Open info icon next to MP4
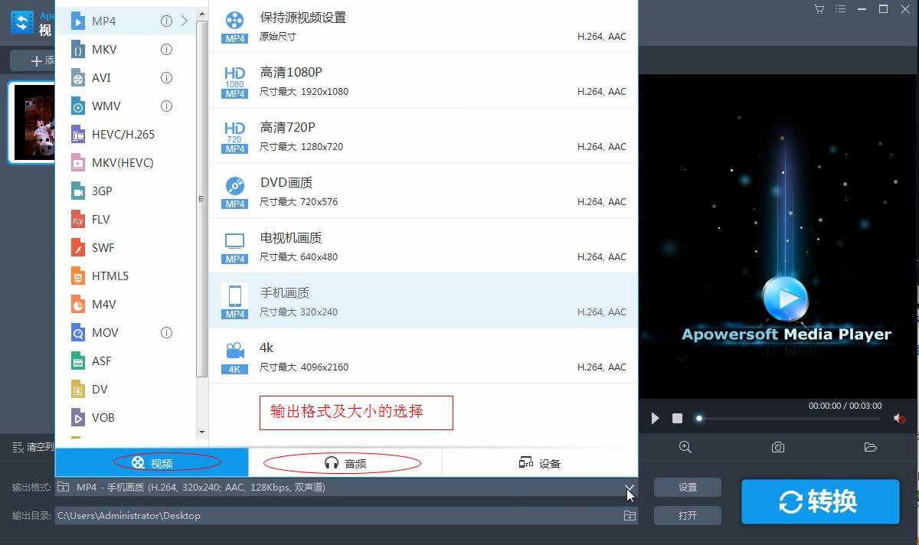This screenshot has width=919, height=545. tap(166, 21)
